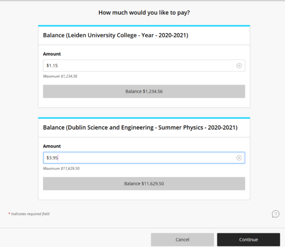Click the 'How much would you like to pay?' title
Image resolution: width=285 pixels, height=247 pixels.
pyautogui.click(x=144, y=13)
